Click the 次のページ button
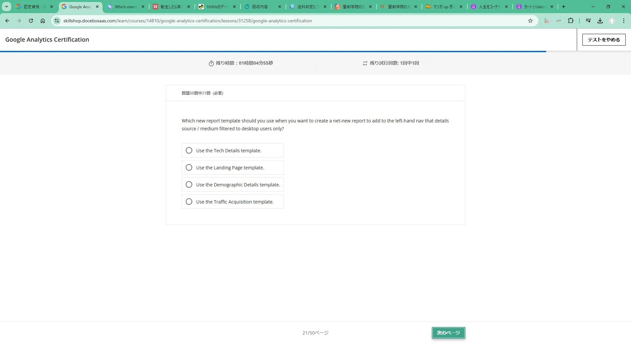This screenshot has height=344, width=631. tap(448, 333)
